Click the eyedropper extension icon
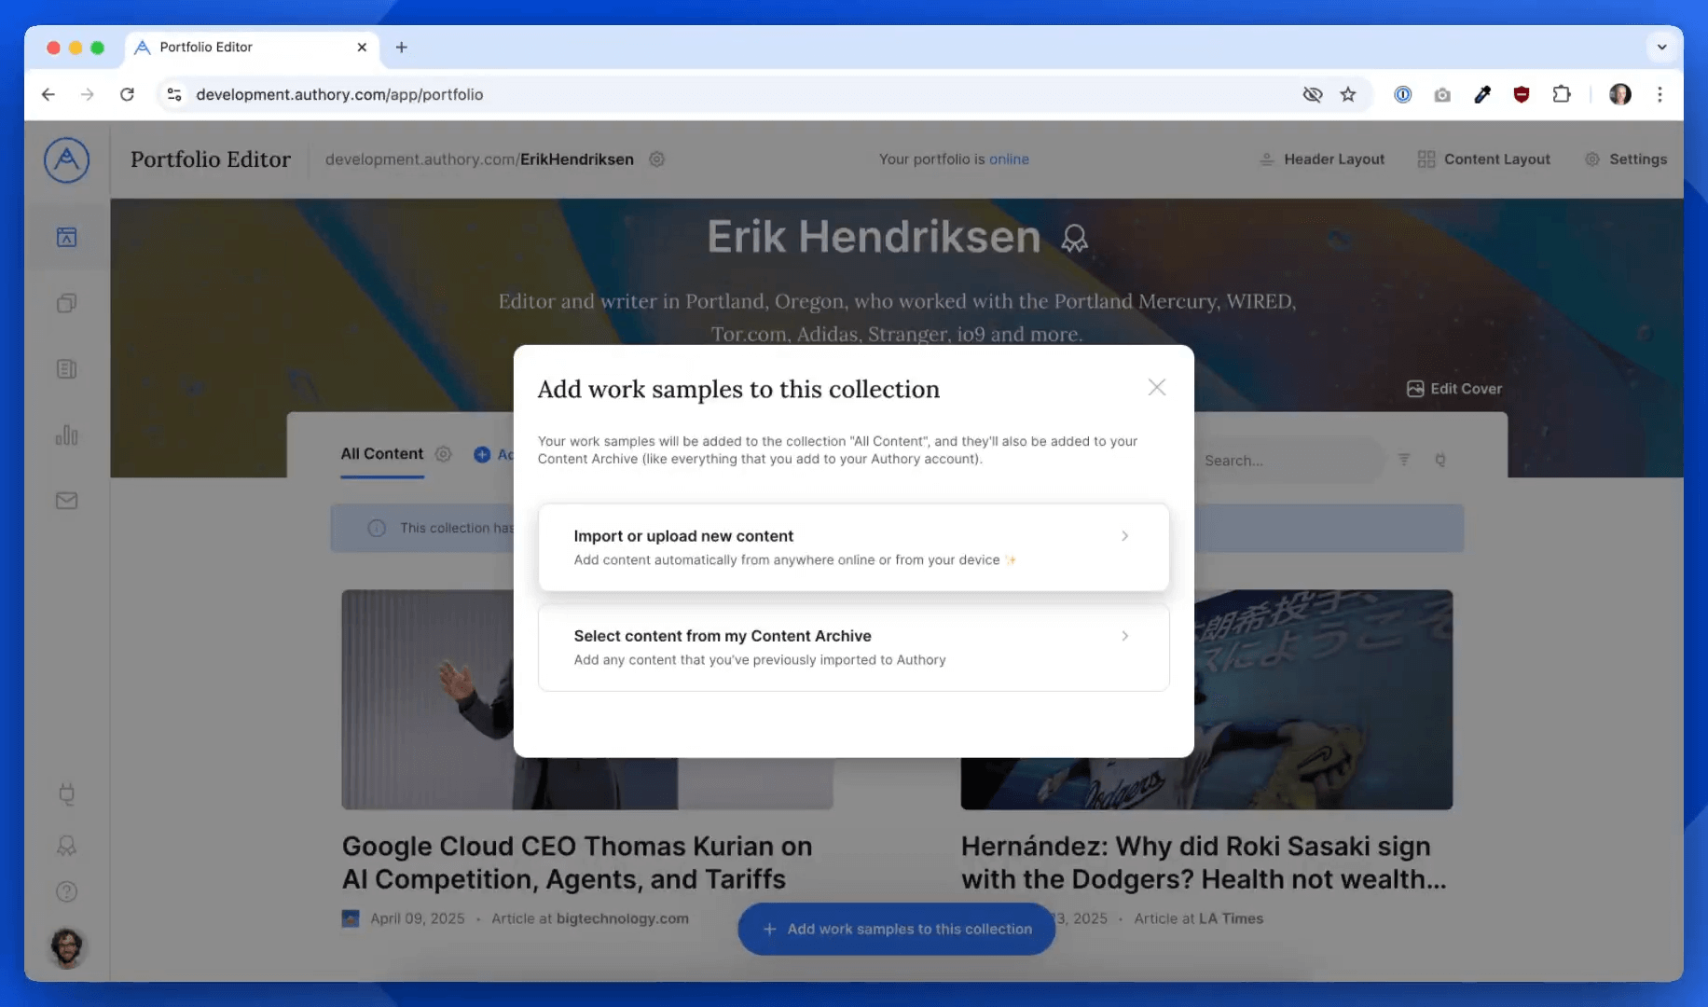1708x1007 pixels. (x=1482, y=94)
